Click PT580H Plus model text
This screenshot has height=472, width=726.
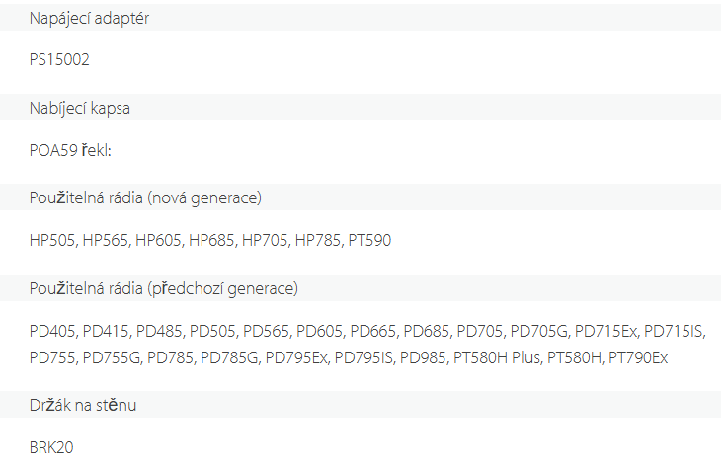pos(497,357)
